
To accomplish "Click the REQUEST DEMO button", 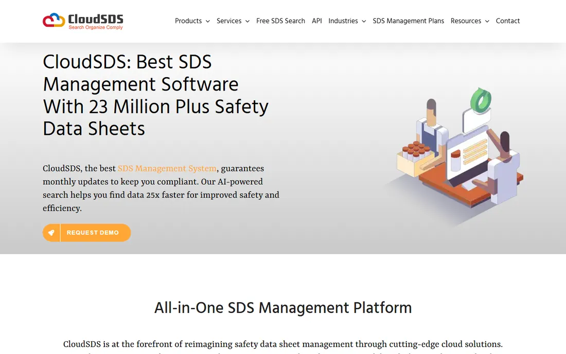I will pyautogui.click(x=86, y=233).
